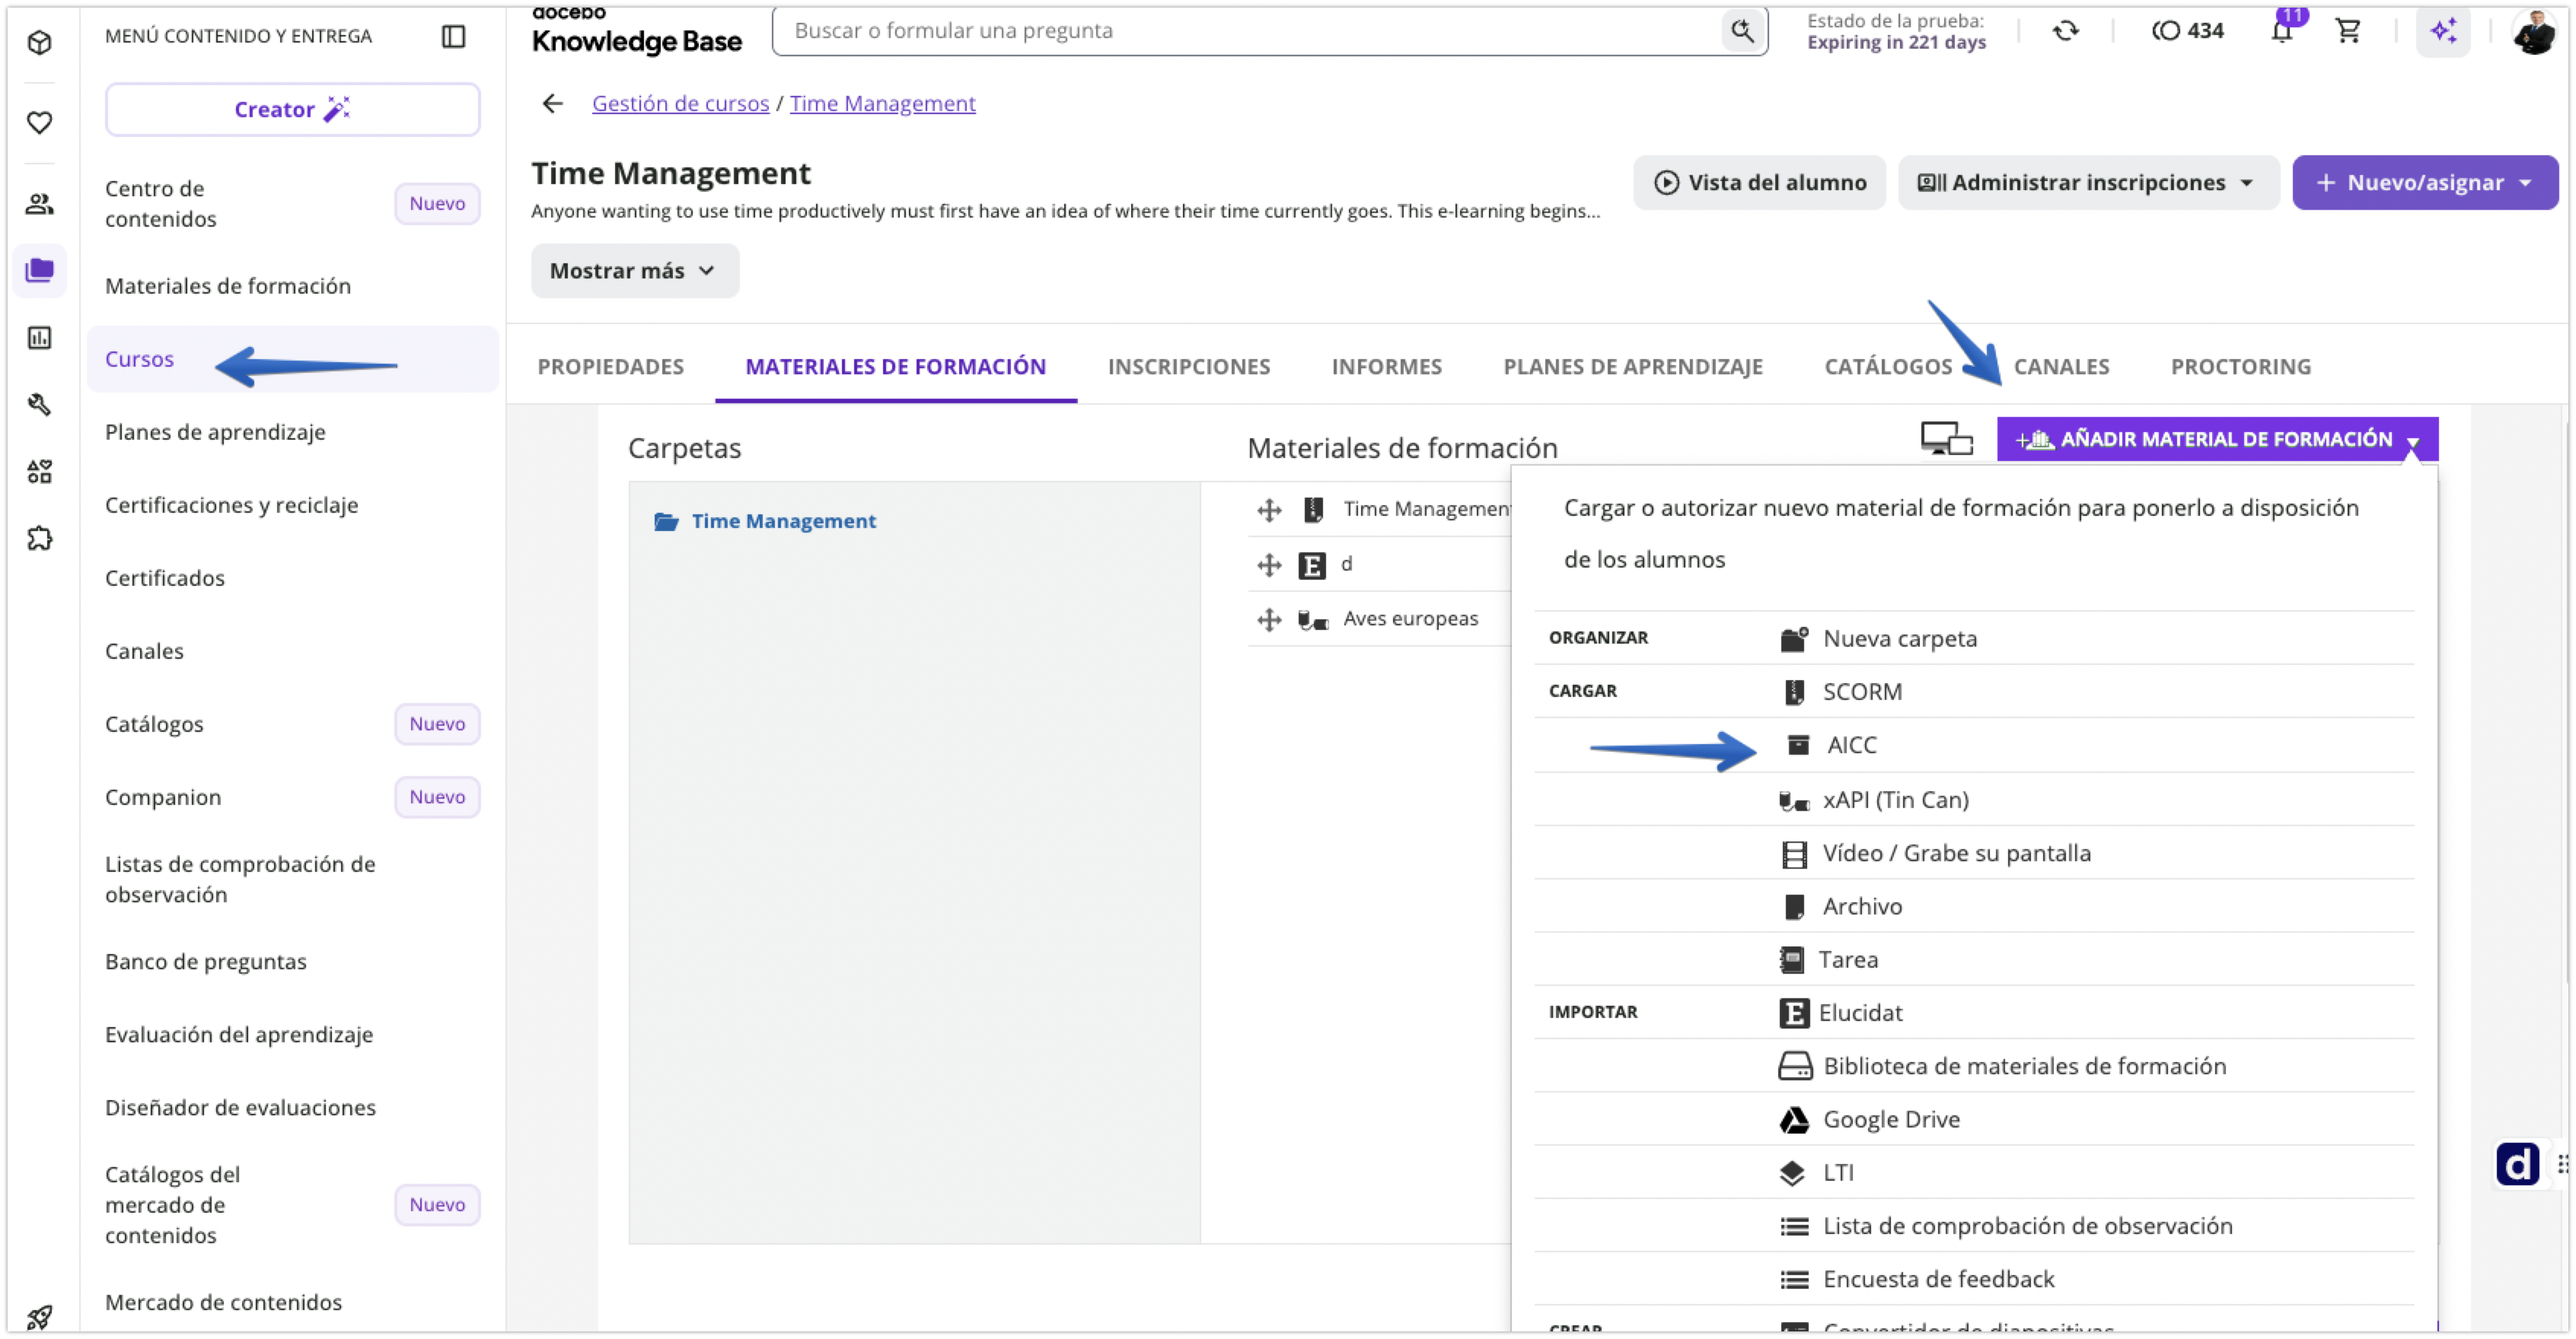2576x1339 pixels.
Task: Click the device preview monitor icon
Action: (x=1946, y=440)
